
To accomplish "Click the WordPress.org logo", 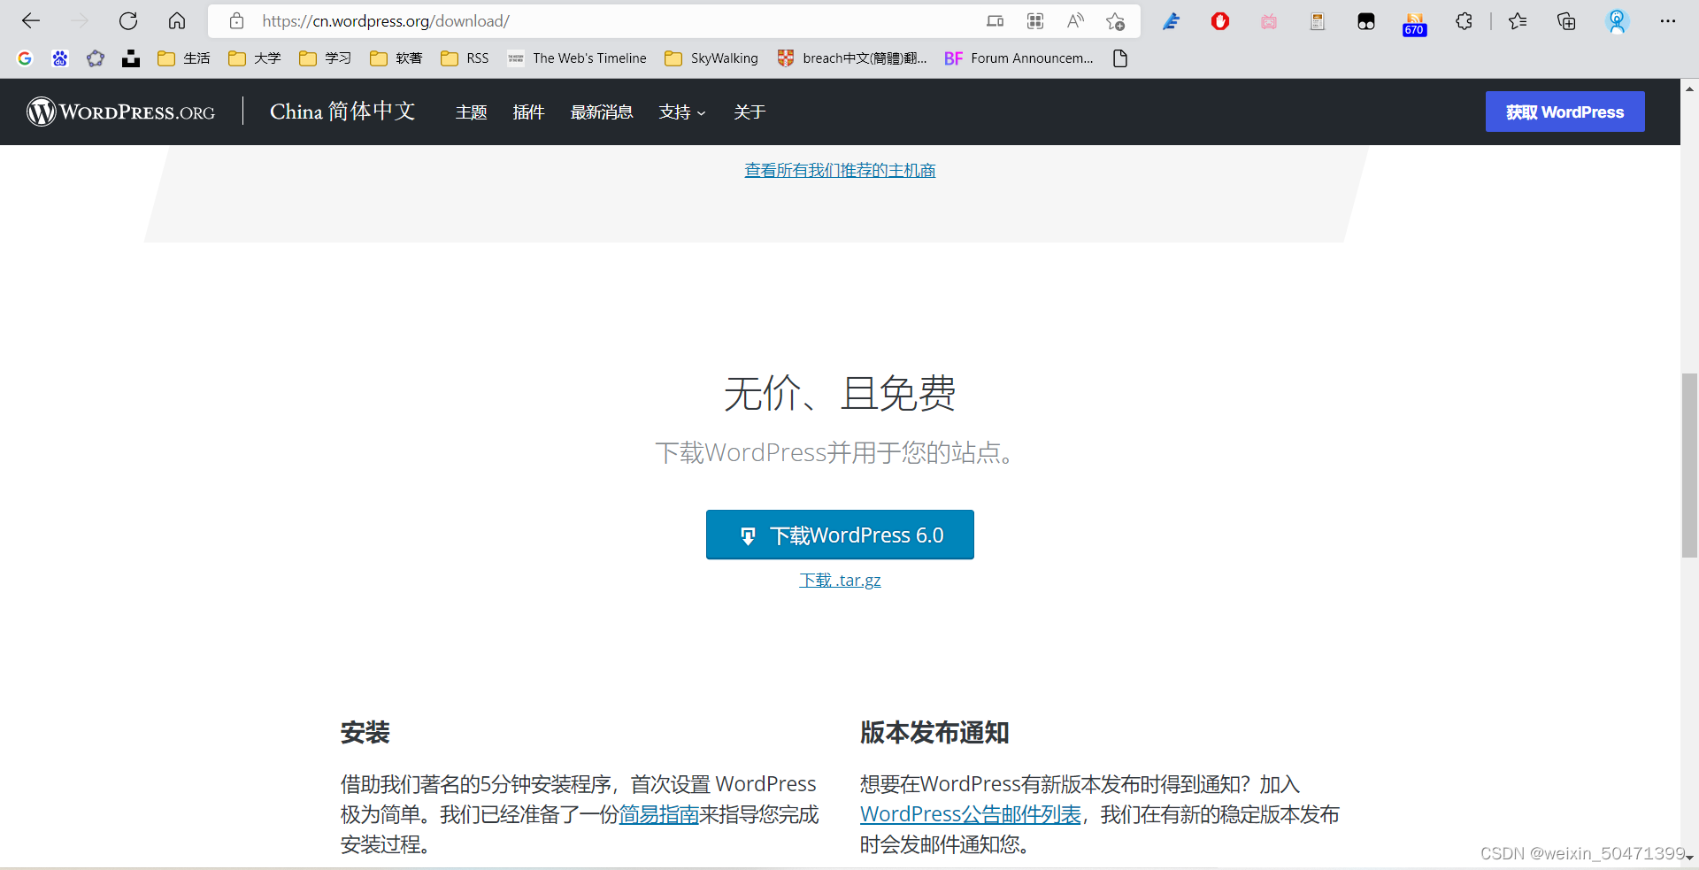I will 121,112.
